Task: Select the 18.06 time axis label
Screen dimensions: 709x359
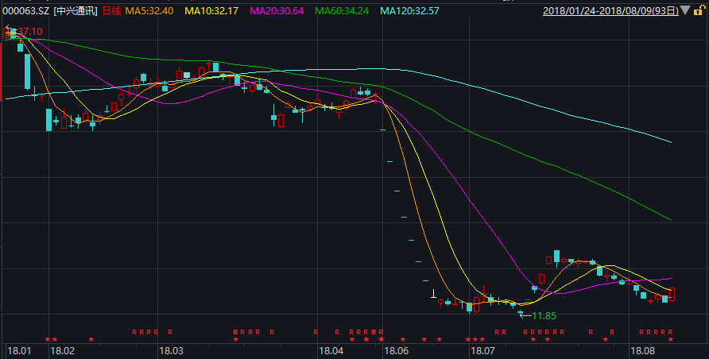Action: 396,350
